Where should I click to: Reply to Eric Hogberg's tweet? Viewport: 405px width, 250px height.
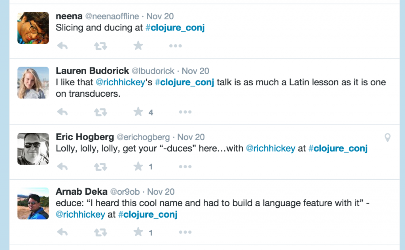click(x=62, y=167)
